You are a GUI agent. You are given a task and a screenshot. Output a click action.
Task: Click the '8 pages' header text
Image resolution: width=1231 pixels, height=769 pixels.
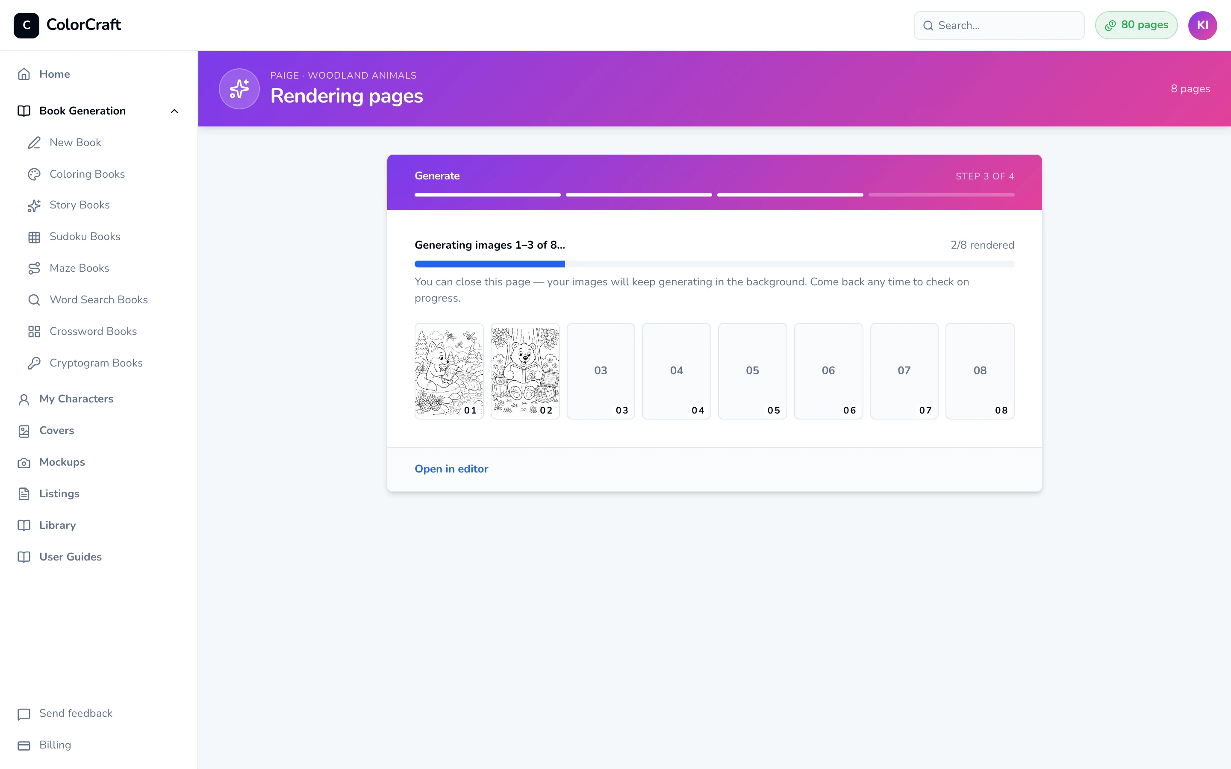1190,89
